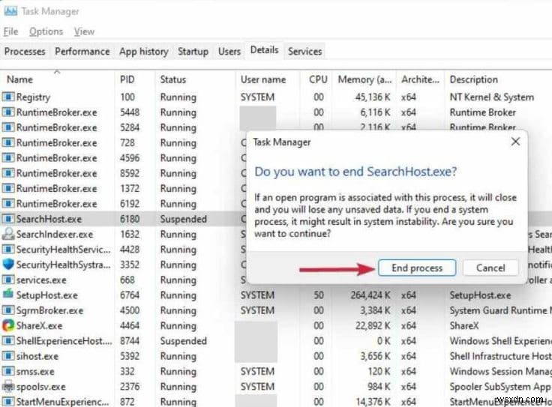Image resolution: width=552 pixels, height=407 pixels.
Task: Click the ShareX.exe colorful icon
Action: (8, 325)
